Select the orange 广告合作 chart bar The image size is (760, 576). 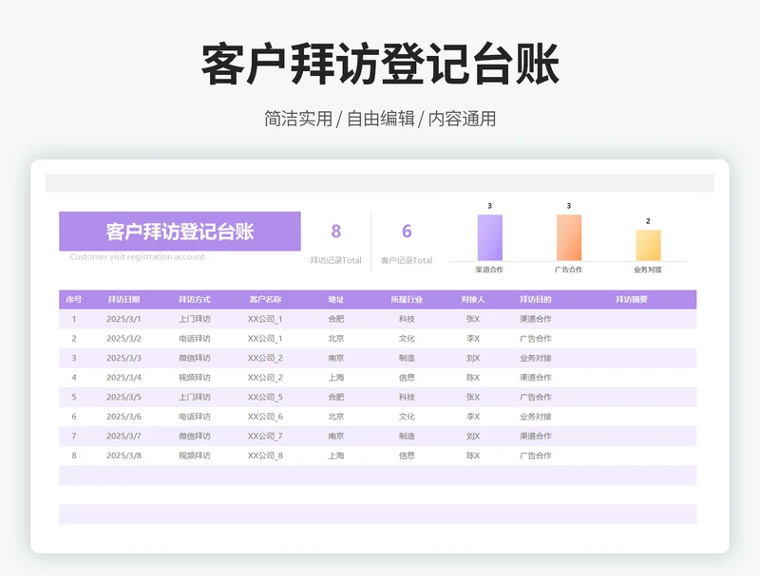coord(569,237)
